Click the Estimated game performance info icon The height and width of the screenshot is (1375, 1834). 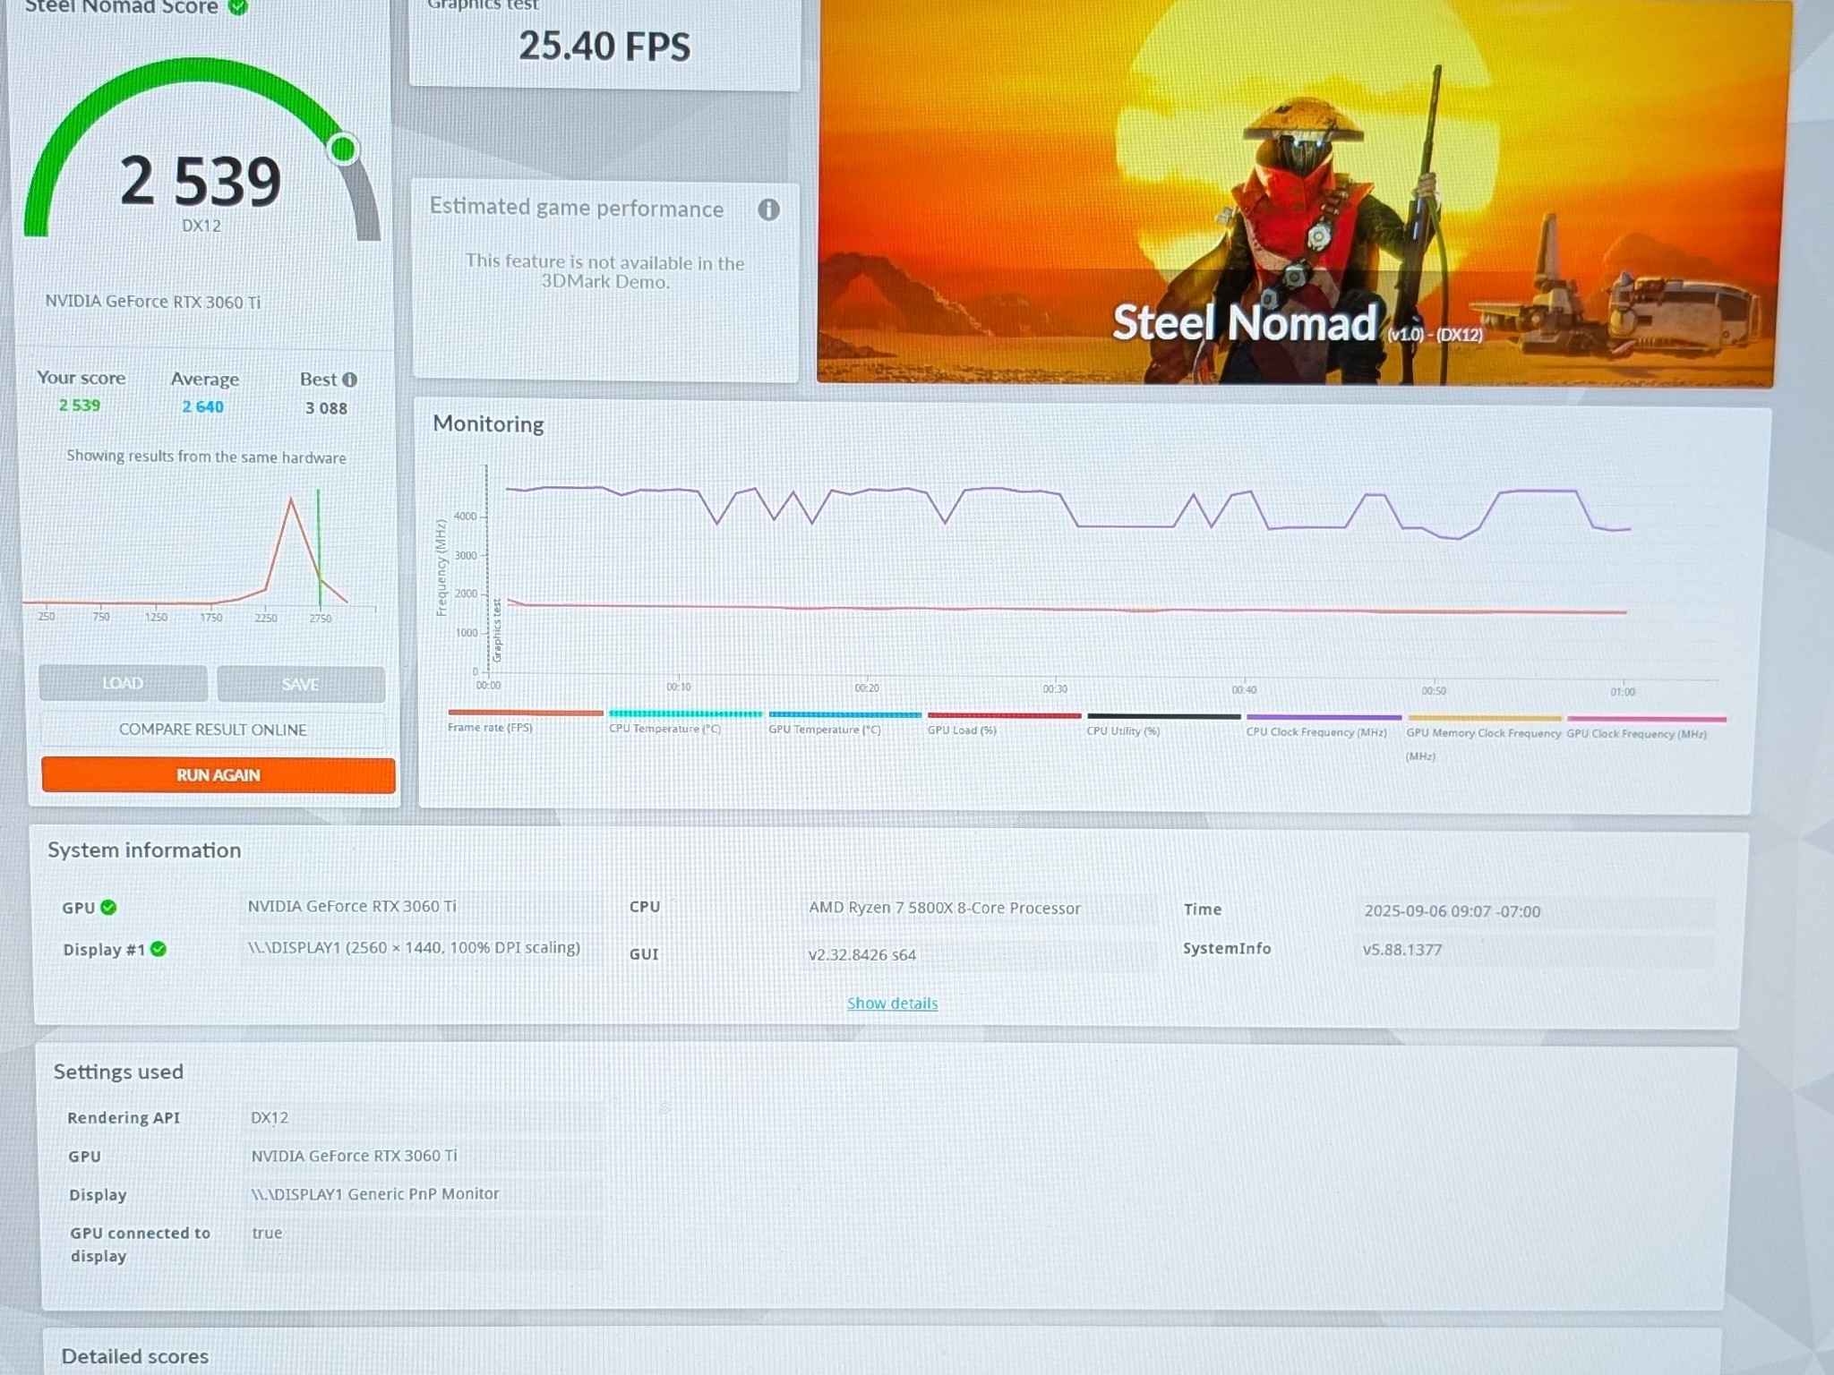[768, 209]
